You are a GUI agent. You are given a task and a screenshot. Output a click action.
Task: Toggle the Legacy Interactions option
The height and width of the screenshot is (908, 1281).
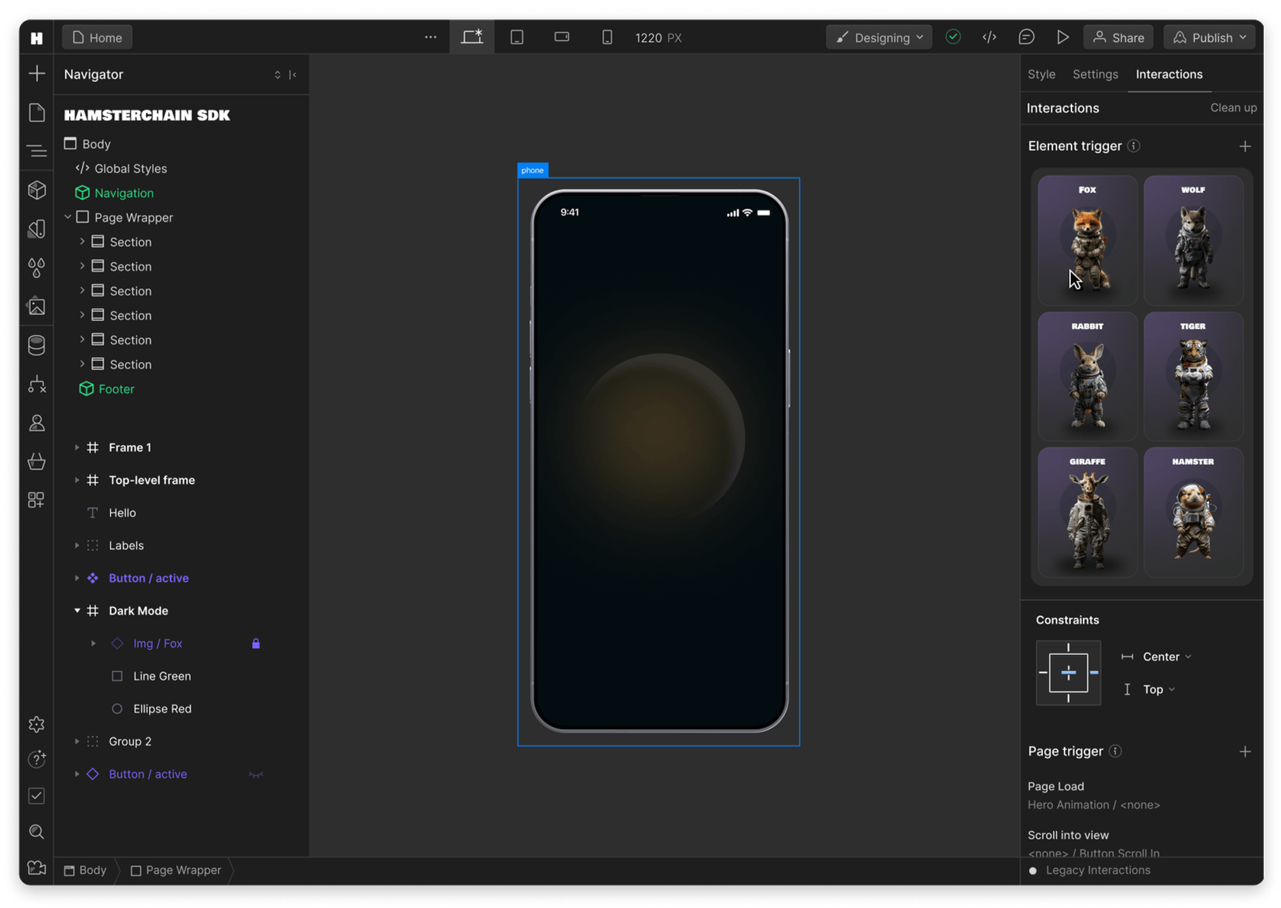pyautogui.click(x=1032, y=870)
